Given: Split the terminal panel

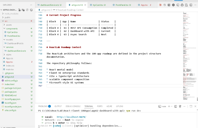Looking at the screenshot, I should click(x=176, y=106).
